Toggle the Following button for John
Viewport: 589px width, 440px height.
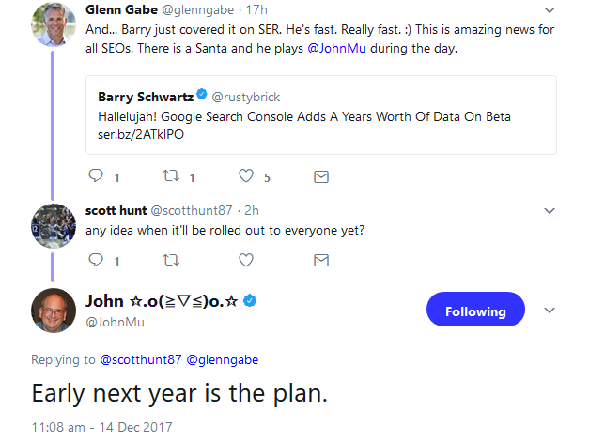(x=475, y=311)
